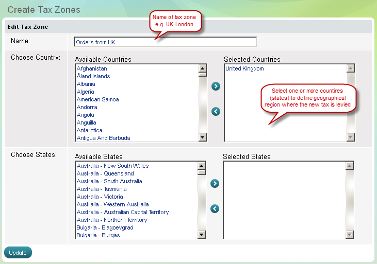Click the remove state left-arrow icon
This screenshot has width=377, height=264.
(215, 208)
